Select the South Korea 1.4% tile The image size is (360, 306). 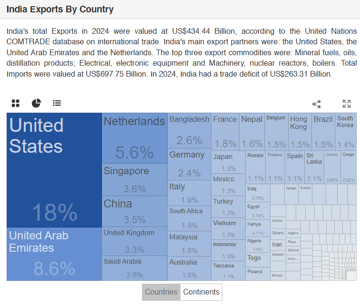pos(346,131)
